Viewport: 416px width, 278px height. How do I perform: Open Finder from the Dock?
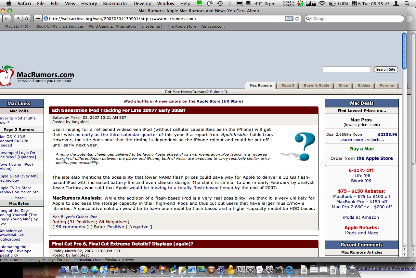(66, 270)
